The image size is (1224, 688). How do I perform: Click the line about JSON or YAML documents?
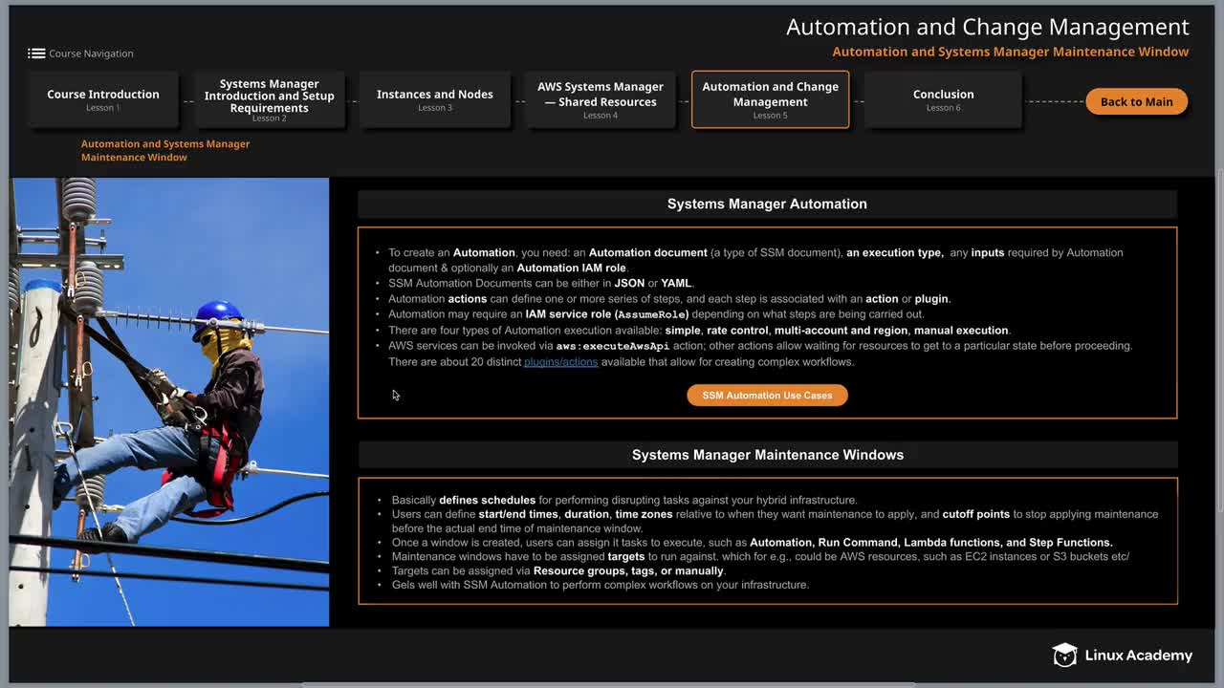540,284
